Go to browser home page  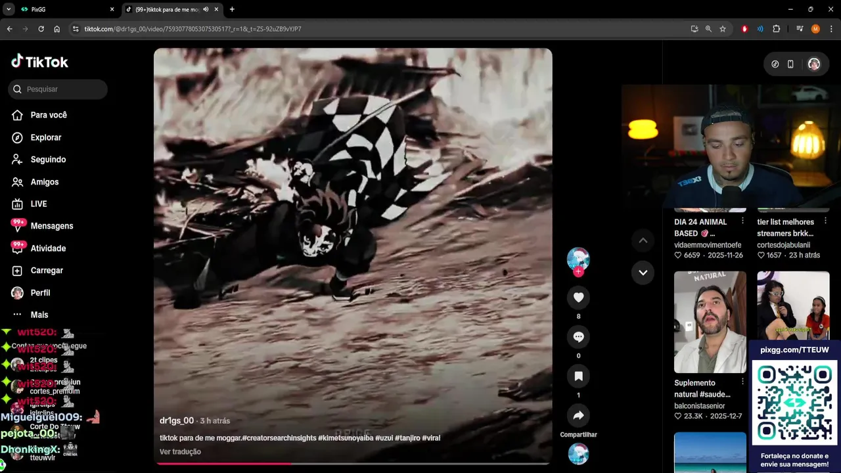(x=57, y=29)
